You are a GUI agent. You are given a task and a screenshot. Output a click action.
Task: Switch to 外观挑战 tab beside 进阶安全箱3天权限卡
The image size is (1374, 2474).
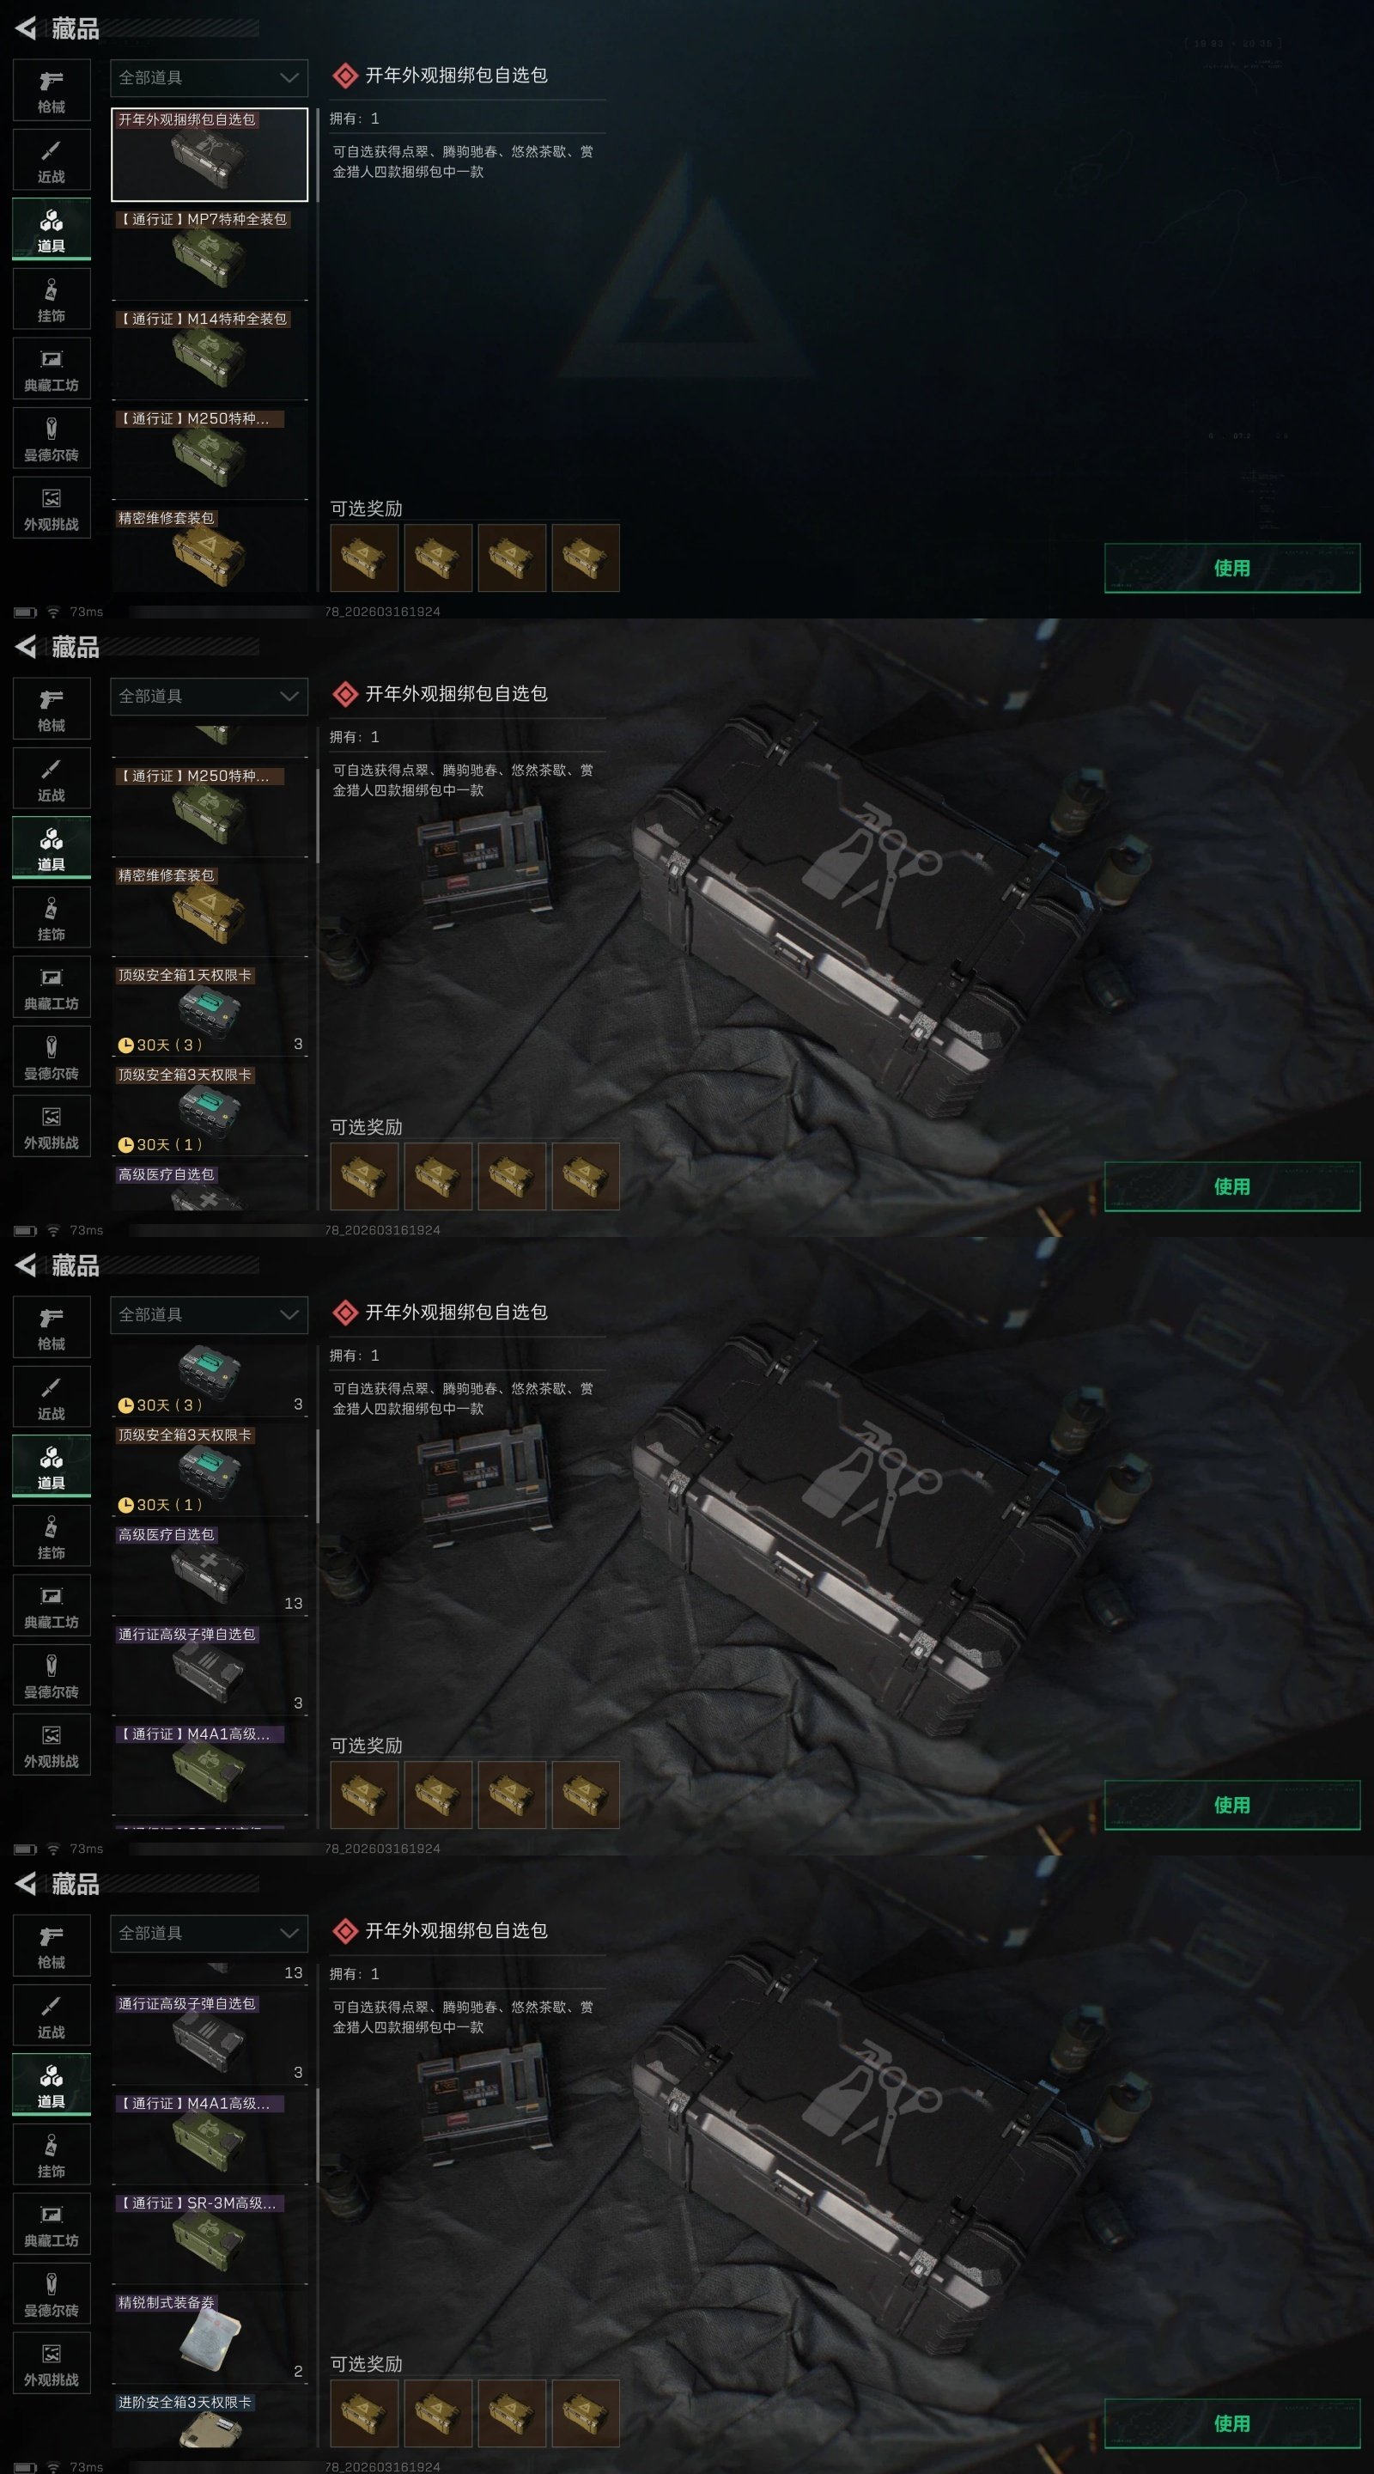52,2365
